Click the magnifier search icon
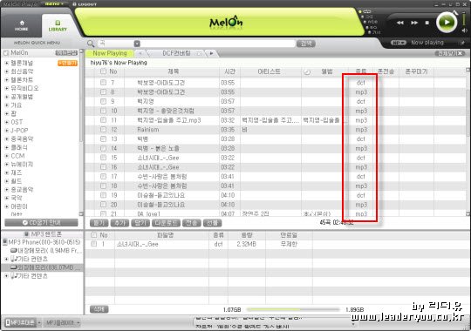Image resolution: width=471 pixels, height=331 pixels. click(91, 44)
